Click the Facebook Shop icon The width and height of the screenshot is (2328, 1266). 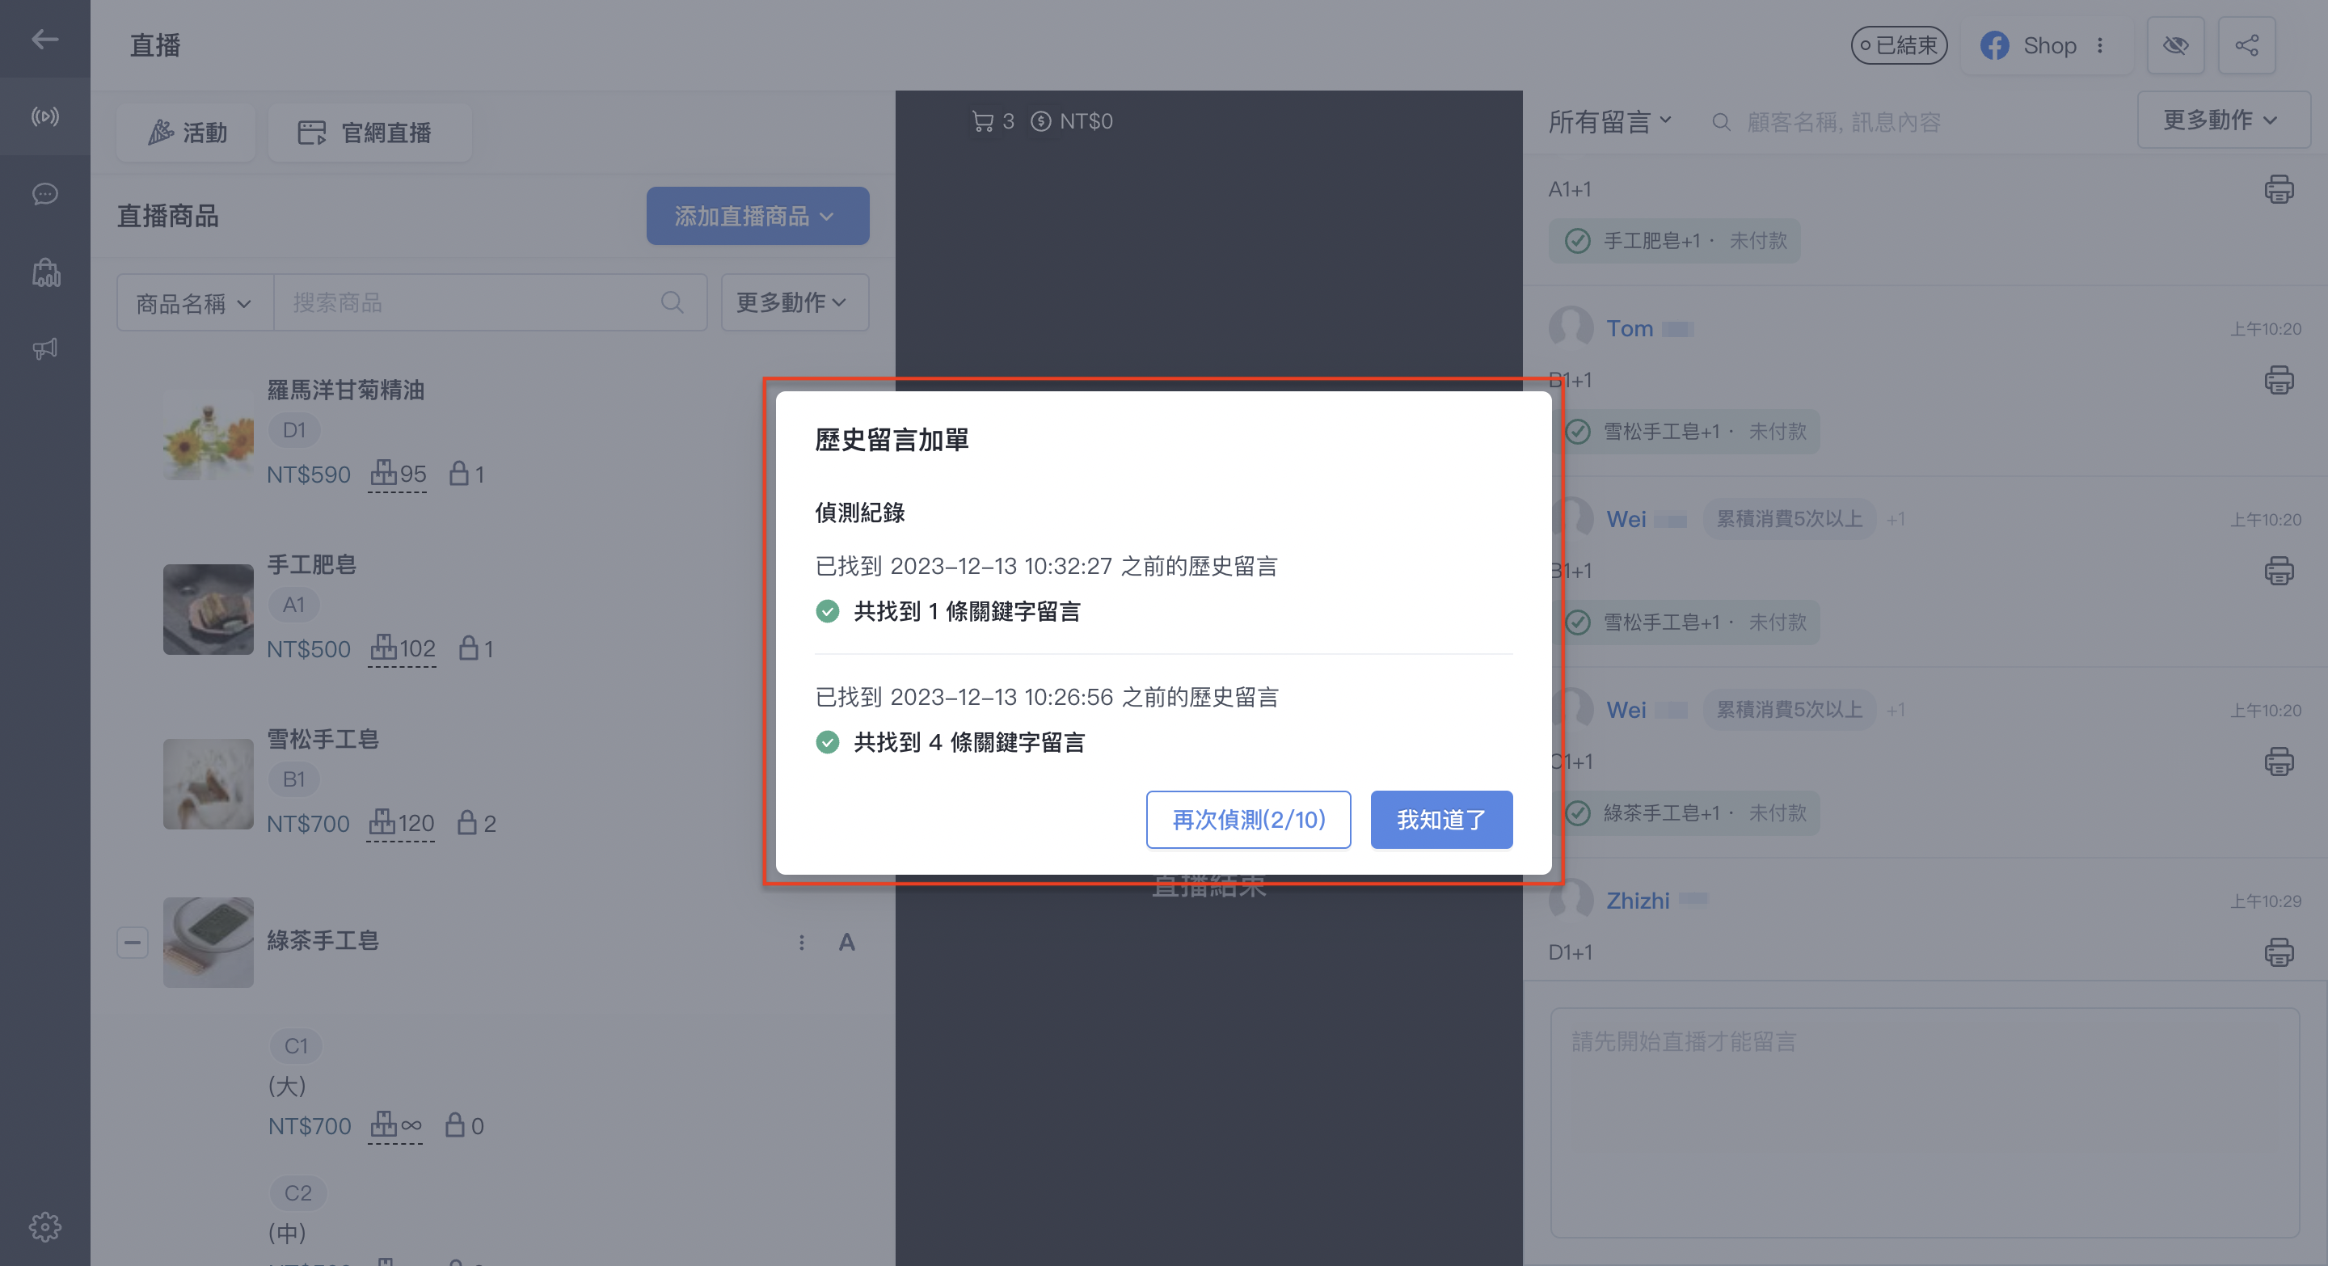1994,45
